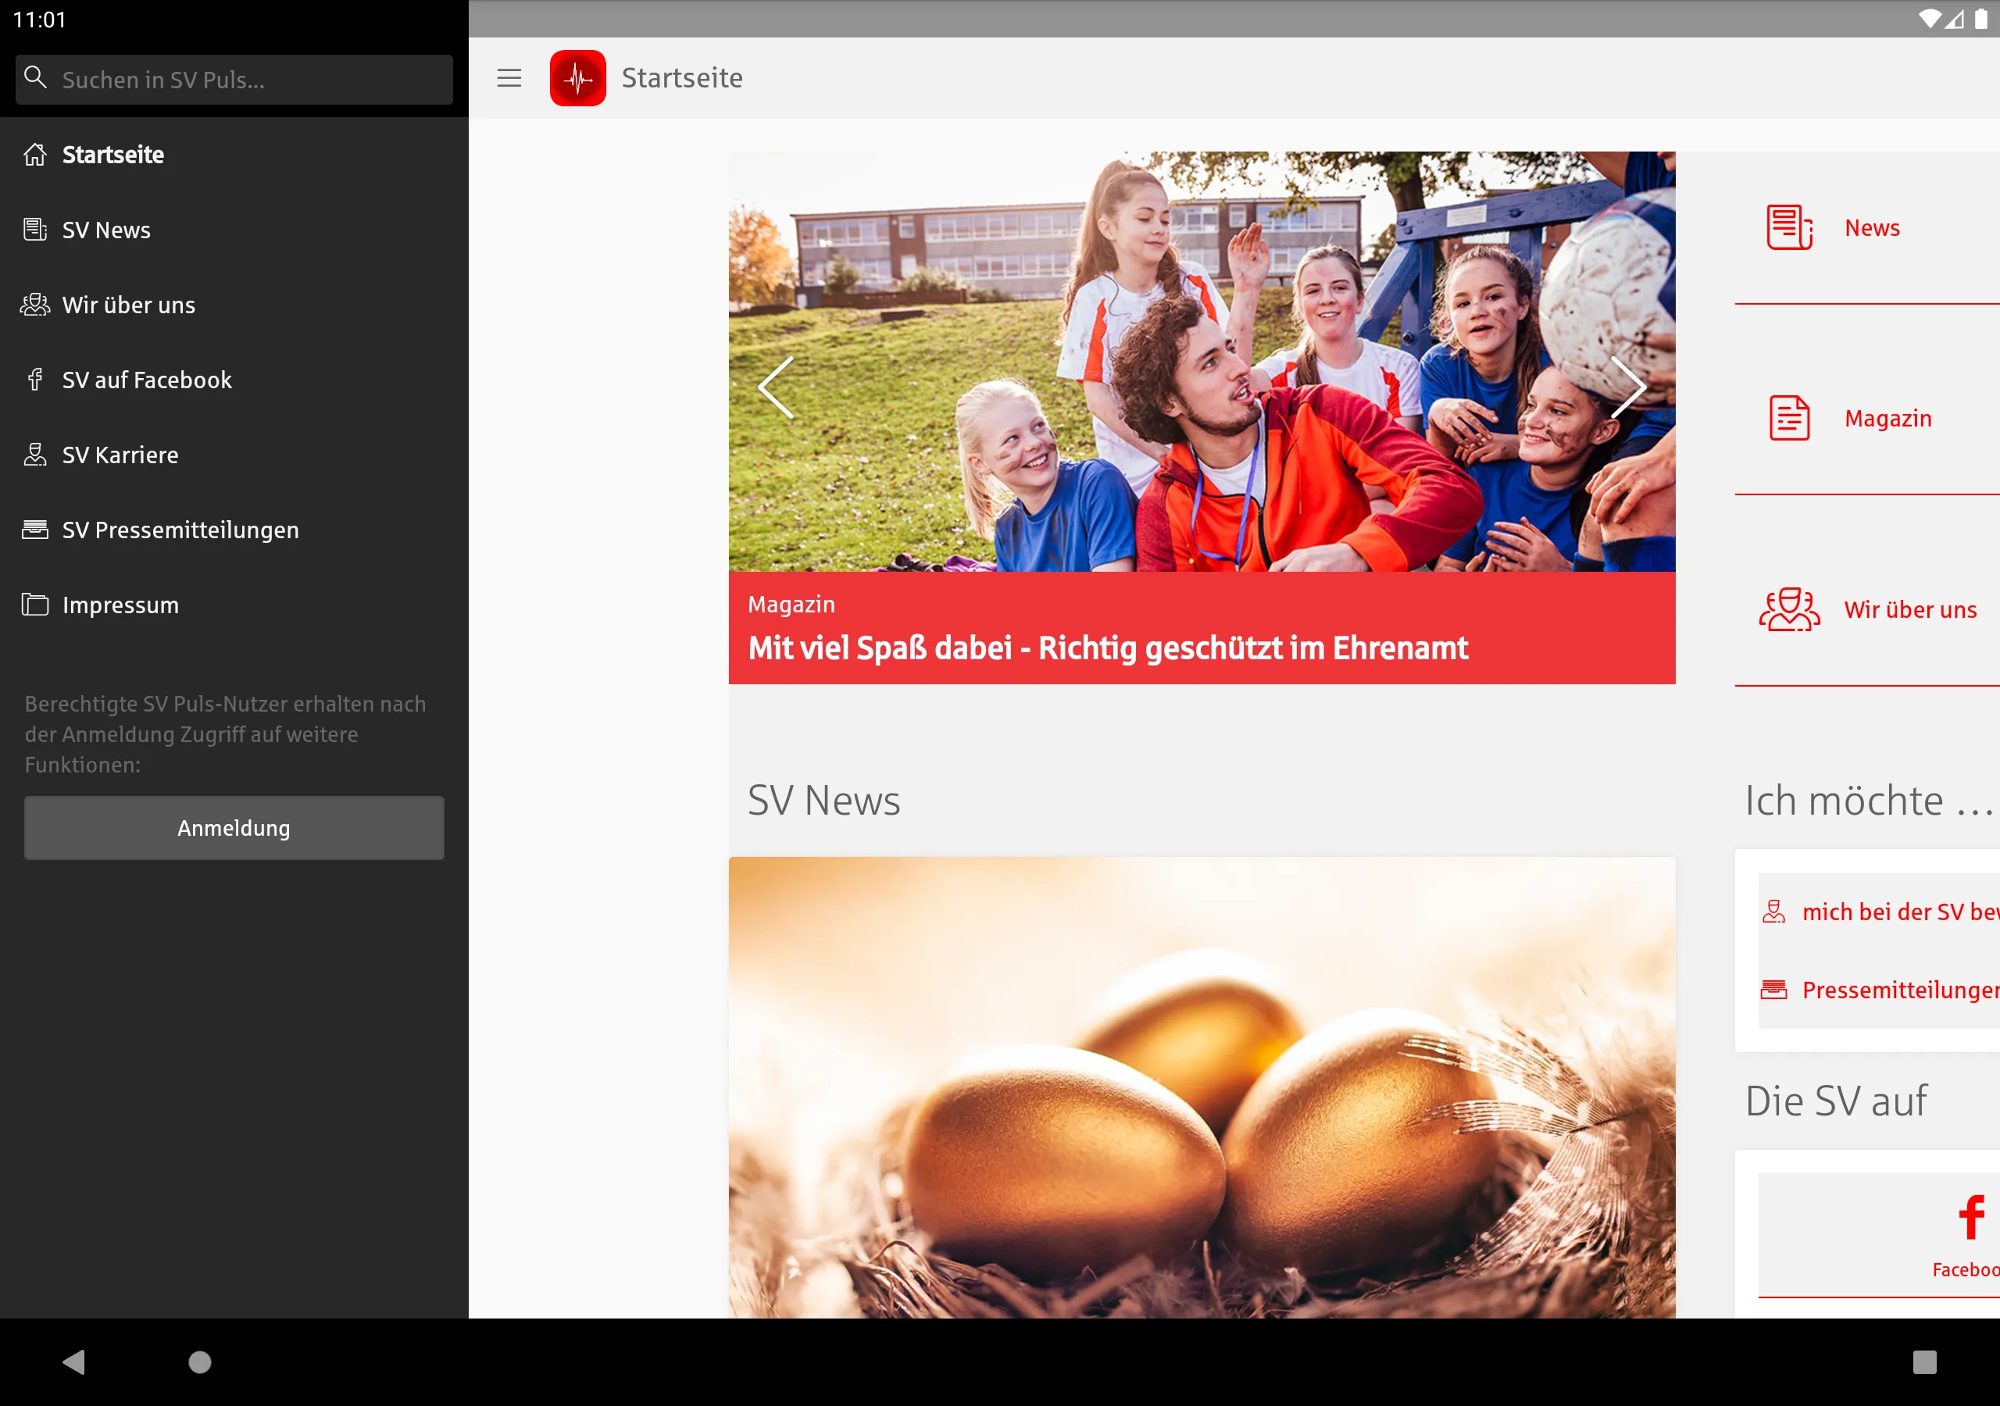This screenshot has width=2000, height=1406.
Task: Click the SV Karriere icon in sidebar
Action: (35, 454)
